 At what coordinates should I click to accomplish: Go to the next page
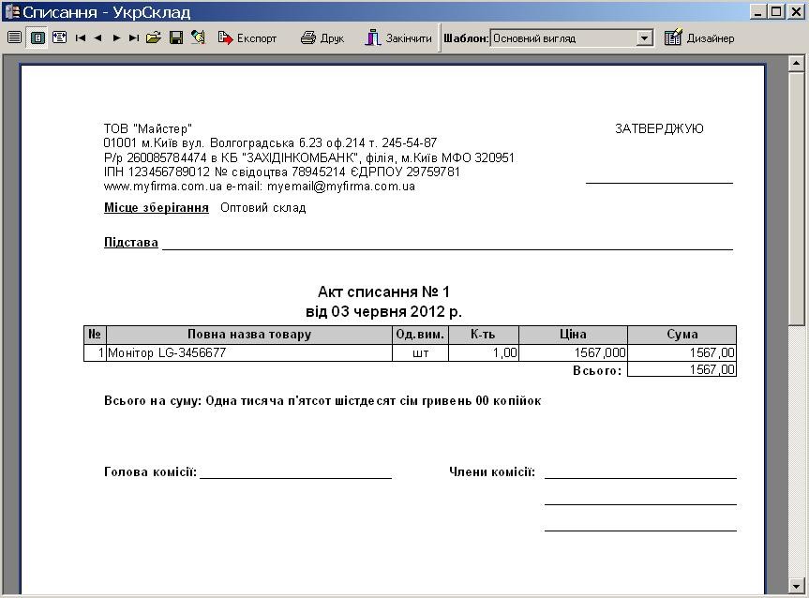coord(116,37)
